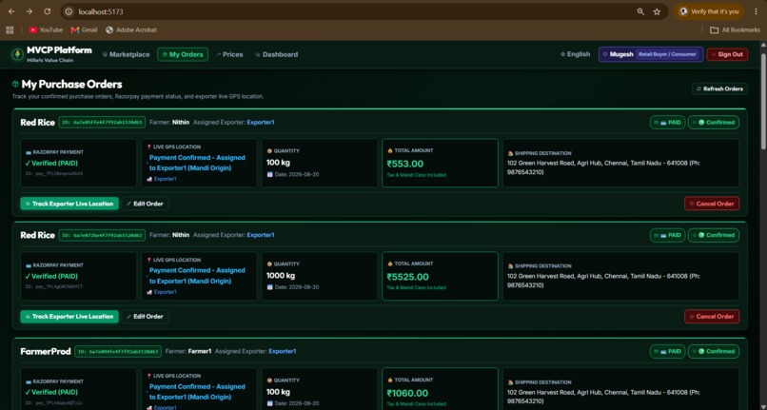Bookmark this page with the star icon

pos(657,11)
